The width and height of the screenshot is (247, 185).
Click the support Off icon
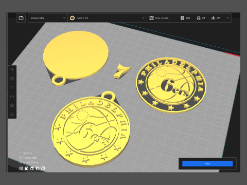point(199,18)
